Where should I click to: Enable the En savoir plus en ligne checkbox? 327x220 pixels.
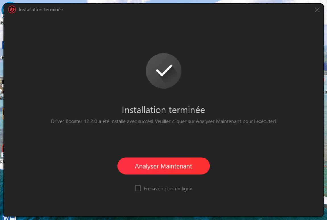click(138, 188)
